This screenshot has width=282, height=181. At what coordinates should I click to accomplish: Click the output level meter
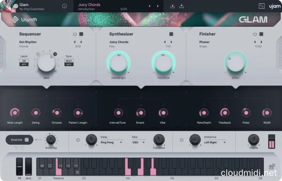[272, 142]
